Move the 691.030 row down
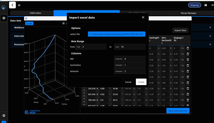Image resolution: width=214 pixels, height=123 pixels. coord(84,96)
